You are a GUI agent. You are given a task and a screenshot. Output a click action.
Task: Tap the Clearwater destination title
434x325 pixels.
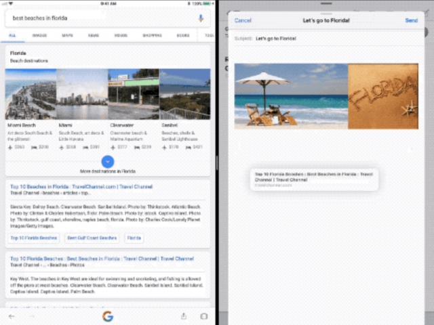coord(122,125)
